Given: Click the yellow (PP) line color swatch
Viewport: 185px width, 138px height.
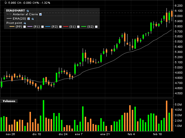Looking at the screenshot, I should pyautogui.click(x=12, y=27).
